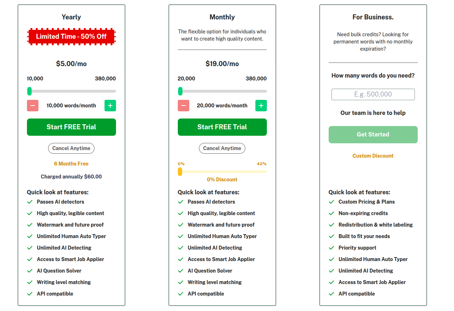The height and width of the screenshot is (311, 454).
Task: Click the 6 Months Free text
Action: coord(71,164)
